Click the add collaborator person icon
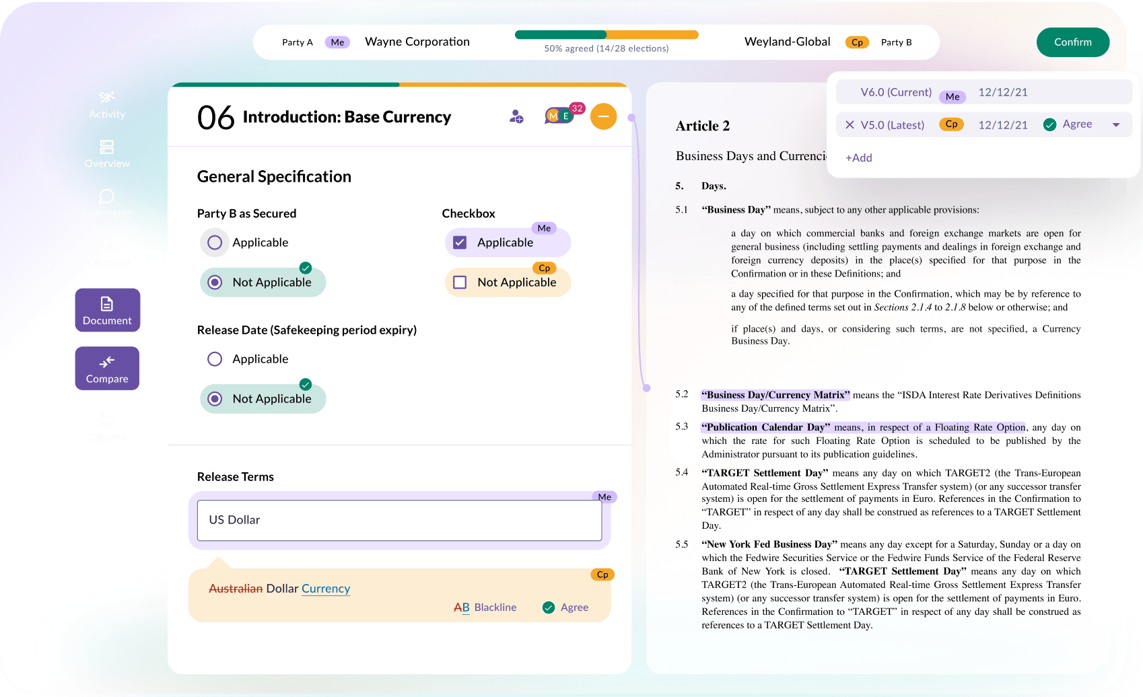The image size is (1143, 697). [x=516, y=117]
